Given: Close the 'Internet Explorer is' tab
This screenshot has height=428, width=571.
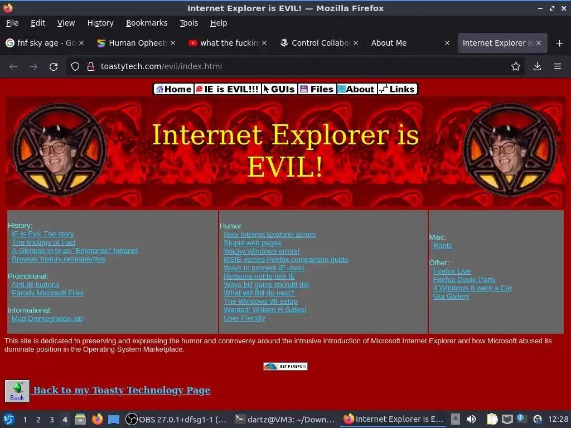Looking at the screenshot, I should pyautogui.click(x=539, y=43).
